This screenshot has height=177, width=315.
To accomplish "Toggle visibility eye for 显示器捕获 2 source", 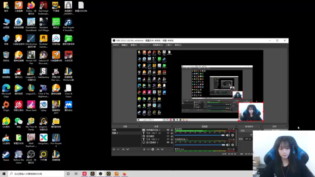I will [x=168, y=142].
